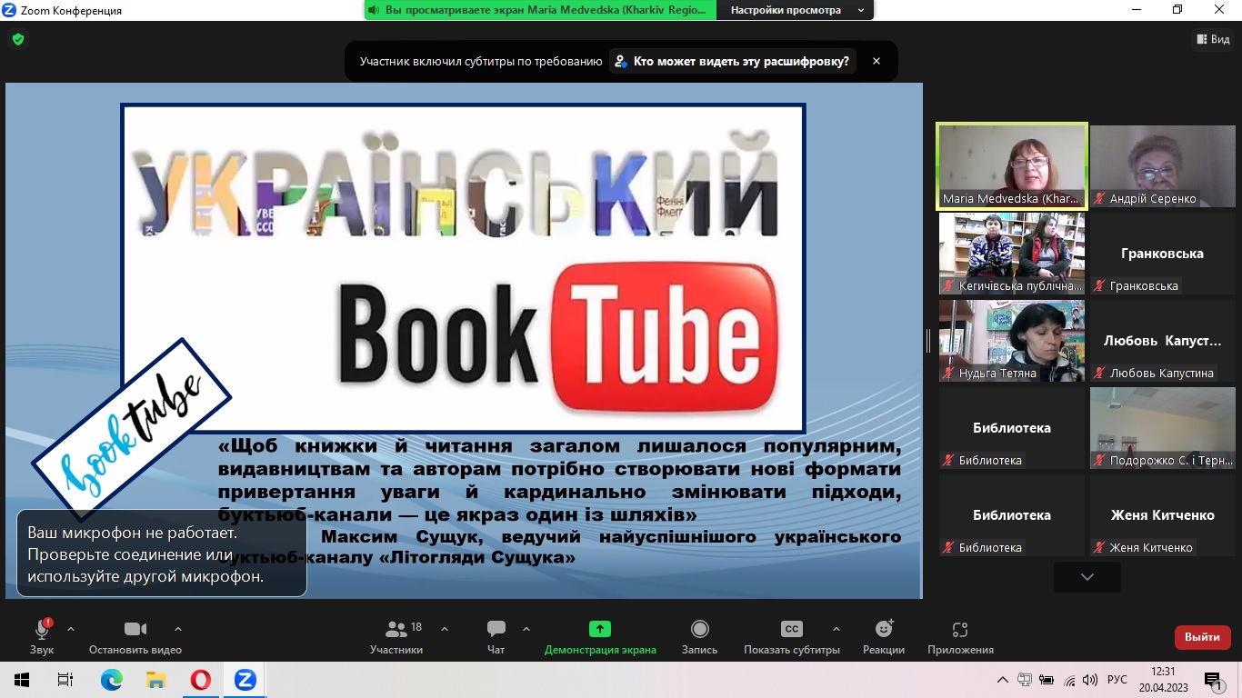1242x698 pixels.
Task: Open Opera browser from the taskbar
Action: (x=200, y=680)
